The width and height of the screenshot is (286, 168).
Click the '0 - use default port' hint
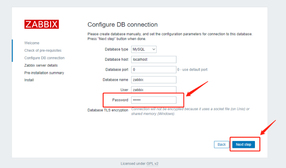[x=192, y=69]
